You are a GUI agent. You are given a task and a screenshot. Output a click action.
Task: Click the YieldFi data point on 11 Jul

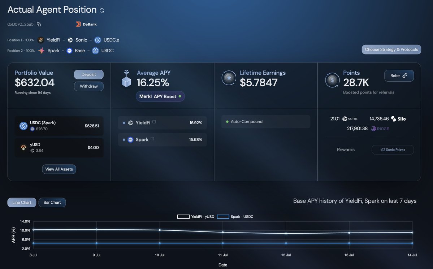[x=223, y=232]
